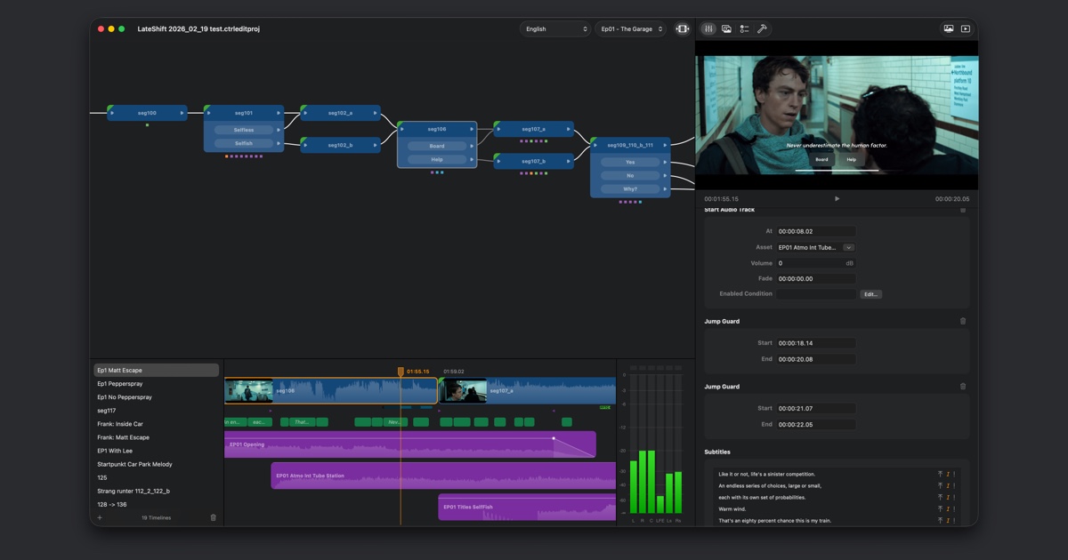Play the preview video
Image resolution: width=1068 pixels, height=560 pixels.
(837, 199)
